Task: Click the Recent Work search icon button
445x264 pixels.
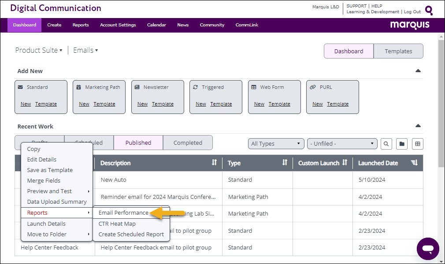Action: click(386, 144)
